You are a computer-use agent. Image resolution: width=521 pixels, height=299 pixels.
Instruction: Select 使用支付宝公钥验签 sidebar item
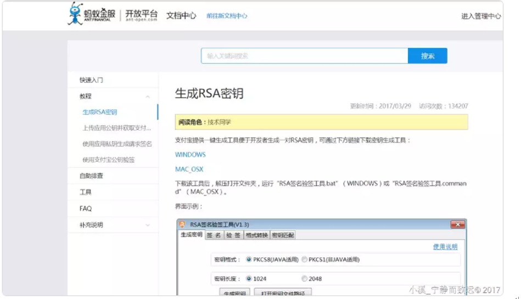(109, 160)
